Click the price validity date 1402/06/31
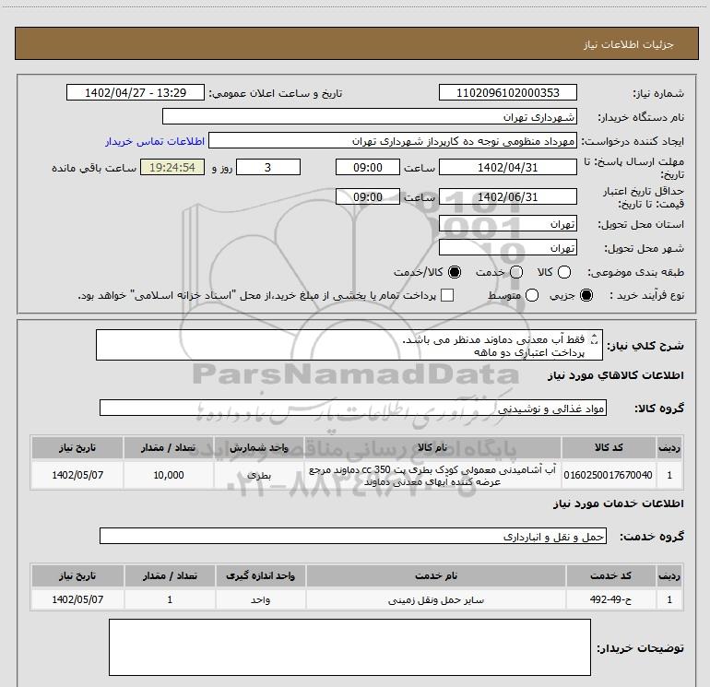The width and height of the screenshot is (710, 687). pyautogui.click(x=507, y=196)
